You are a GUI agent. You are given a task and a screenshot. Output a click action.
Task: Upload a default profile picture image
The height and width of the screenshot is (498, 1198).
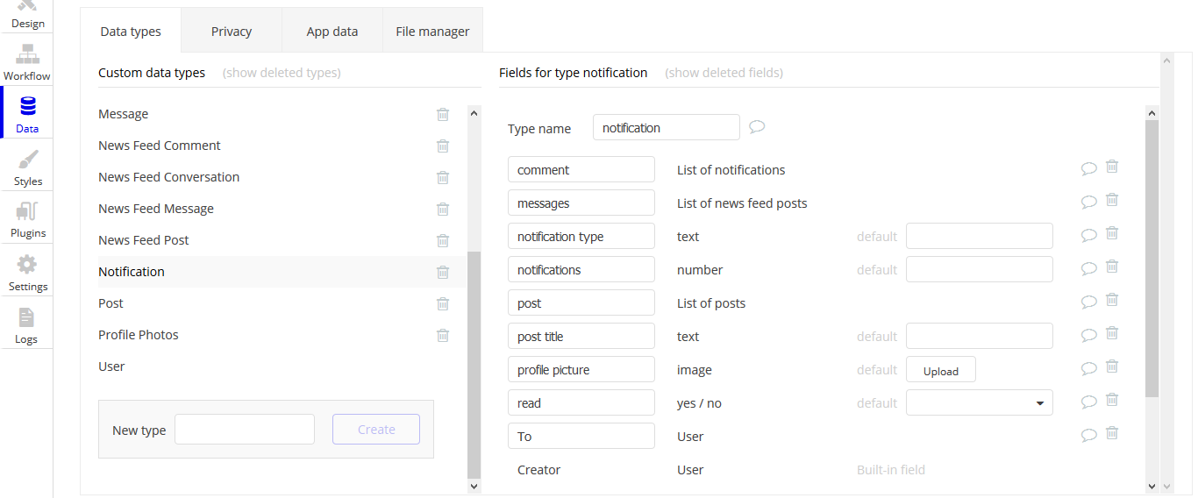coord(940,370)
